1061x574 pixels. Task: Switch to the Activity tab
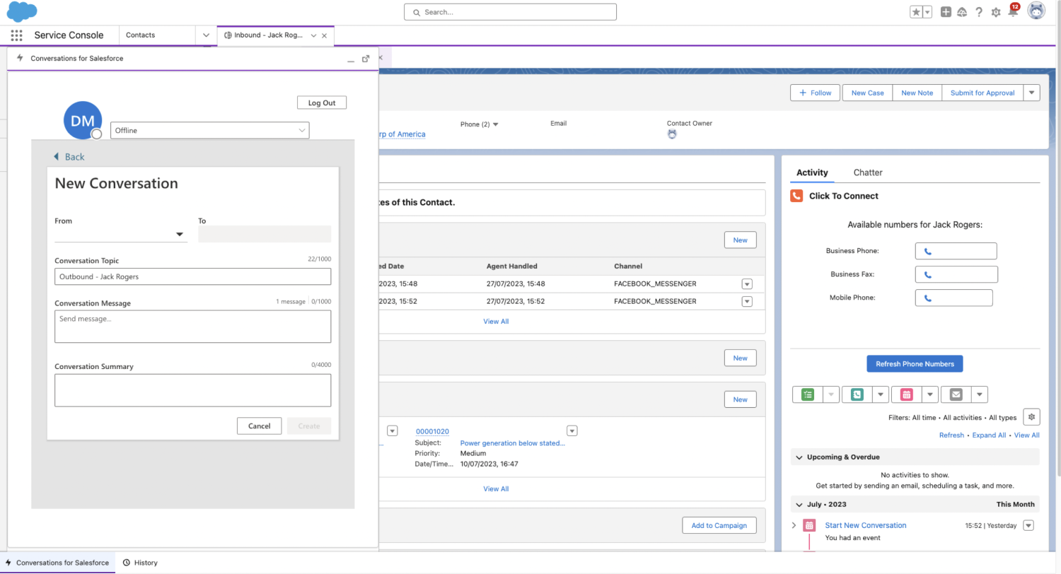point(812,172)
